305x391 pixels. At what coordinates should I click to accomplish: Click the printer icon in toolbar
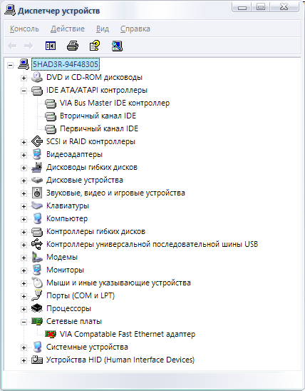73,46
